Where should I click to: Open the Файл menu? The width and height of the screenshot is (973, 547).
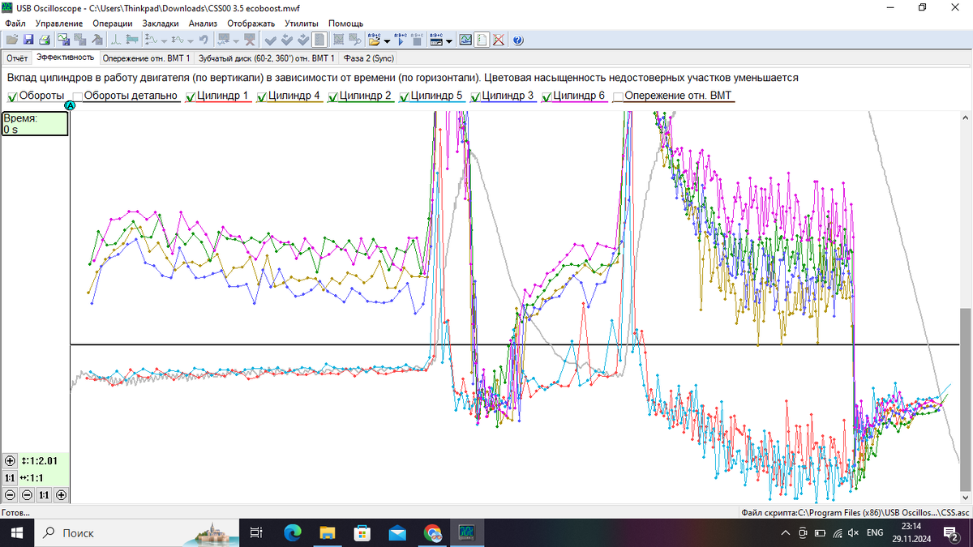tap(15, 24)
